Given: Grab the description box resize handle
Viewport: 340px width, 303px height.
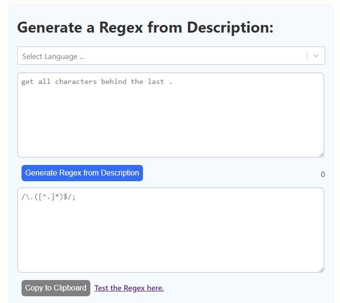Looking at the screenshot, I should click(321, 154).
